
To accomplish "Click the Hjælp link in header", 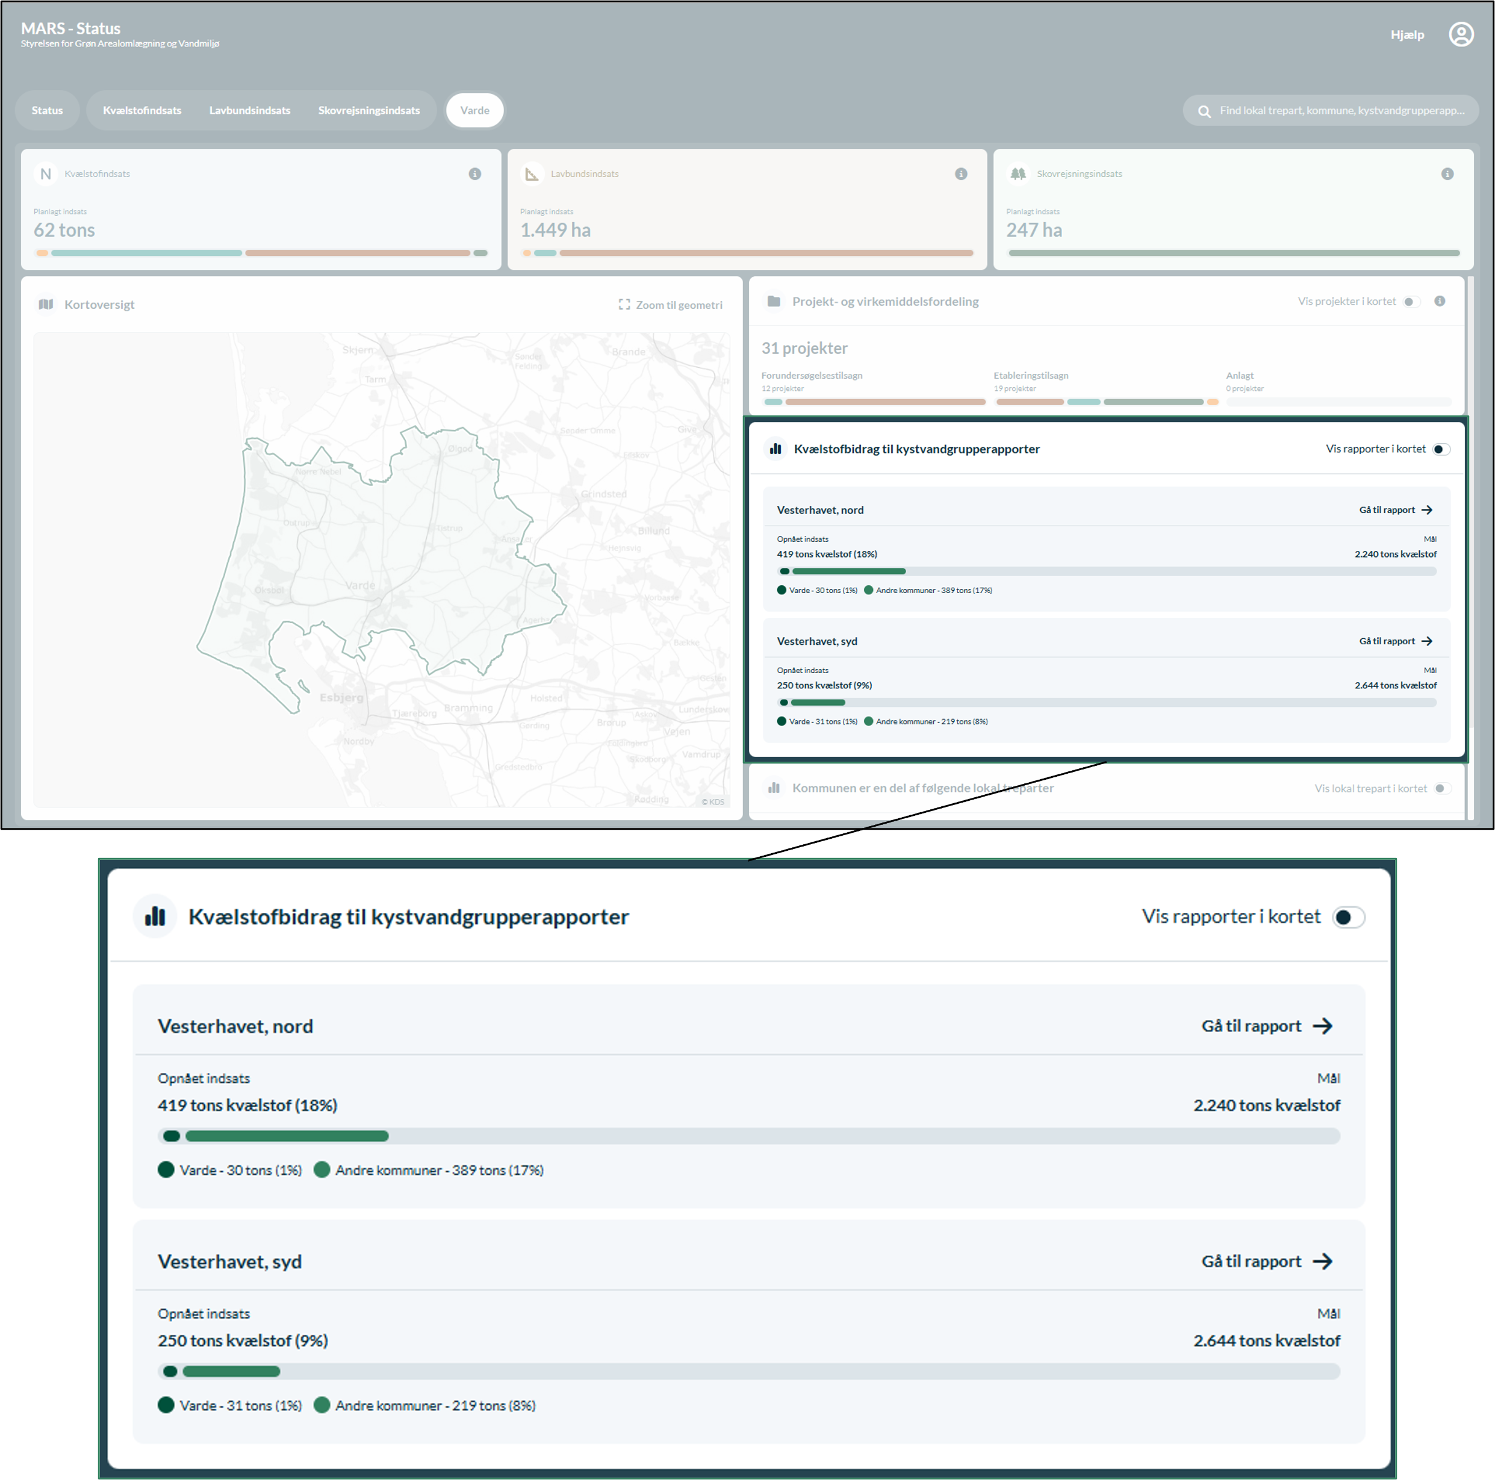I will pyautogui.click(x=1406, y=35).
